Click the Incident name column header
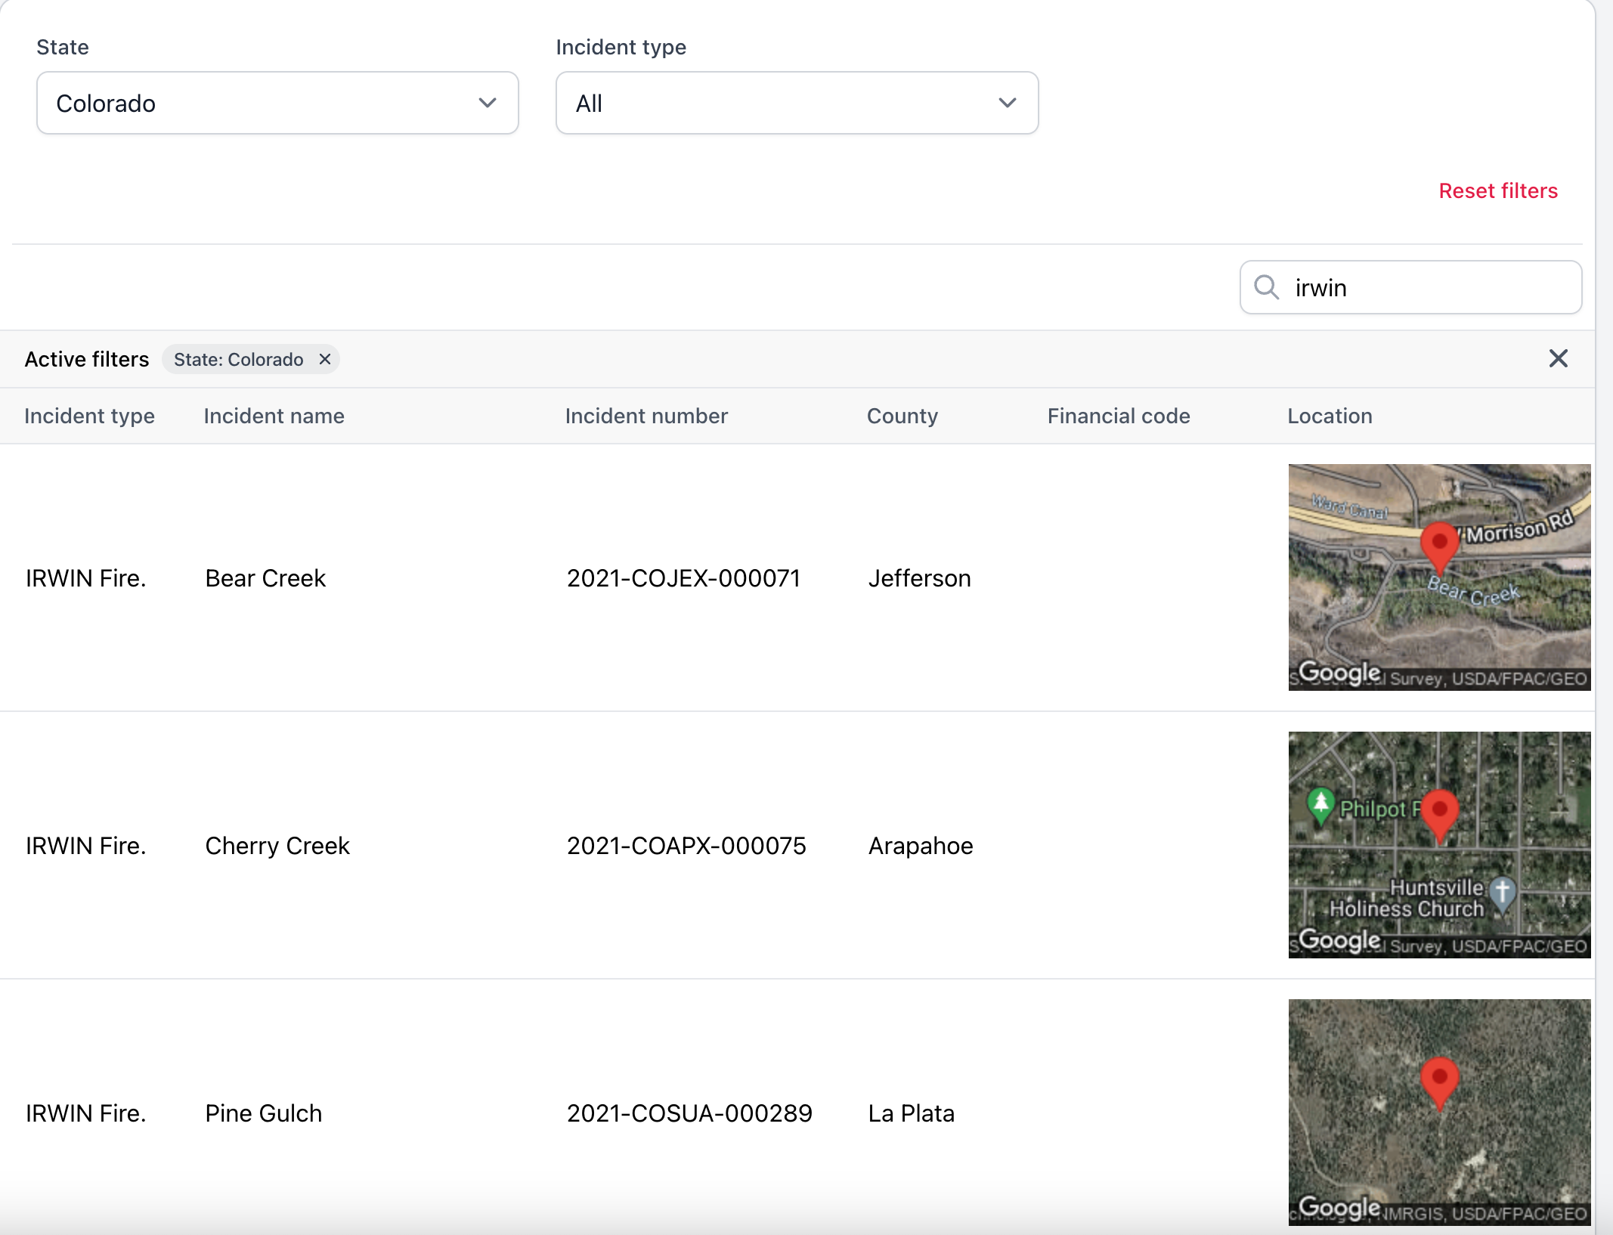Image resolution: width=1613 pixels, height=1235 pixels. [274, 416]
